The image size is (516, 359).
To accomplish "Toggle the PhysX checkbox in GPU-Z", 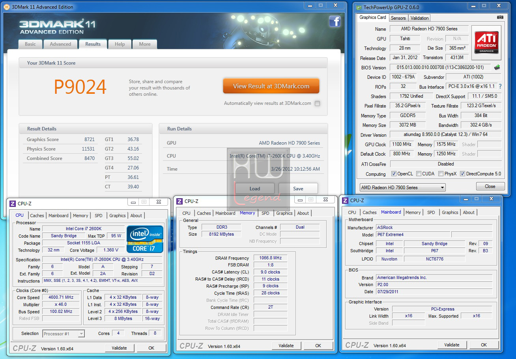I will [x=441, y=174].
